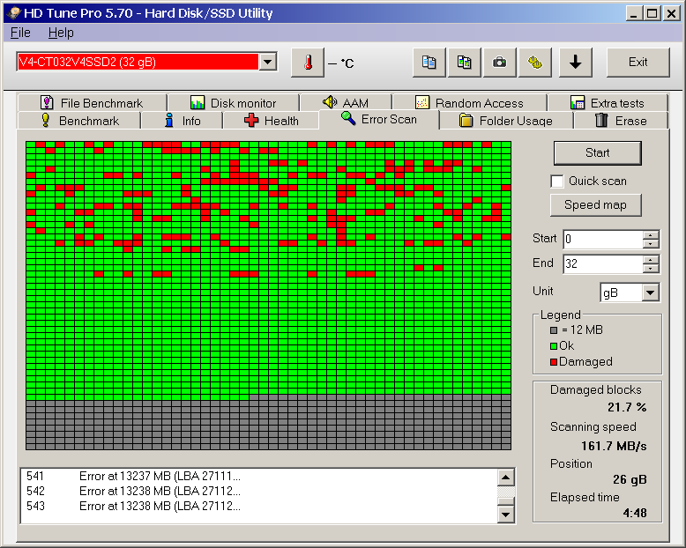Switch to the Random Access tab

(x=469, y=103)
